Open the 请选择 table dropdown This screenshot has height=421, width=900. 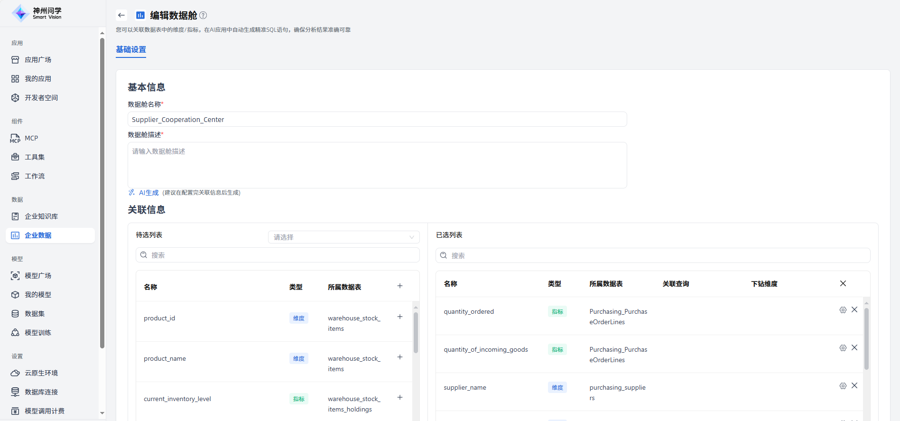pyautogui.click(x=343, y=237)
